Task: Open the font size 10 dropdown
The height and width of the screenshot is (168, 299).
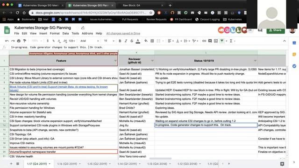Action: click(109, 41)
